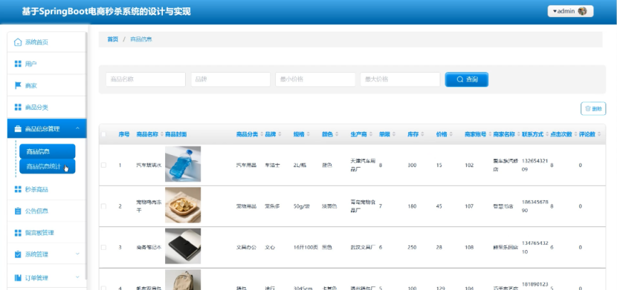Click the admin avatar picture in header

(582, 11)
